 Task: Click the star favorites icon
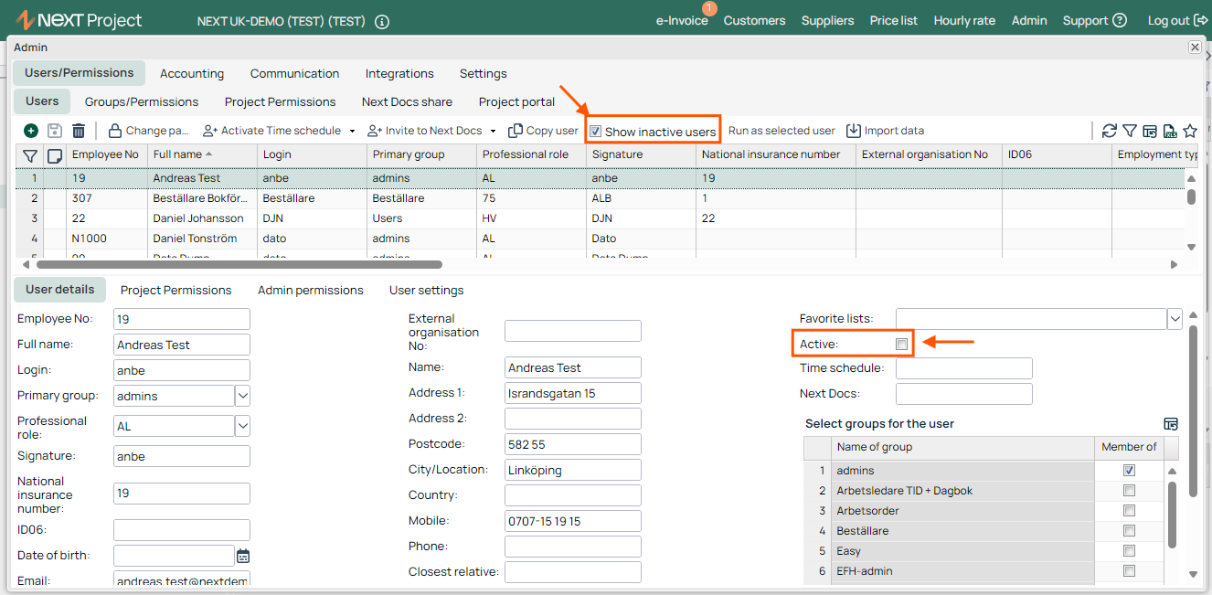tap(1190, 131)
